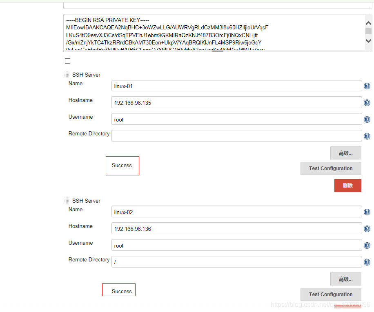Click the Success text under linux-01
Screen dimensions: 374x312
point(122,165)
